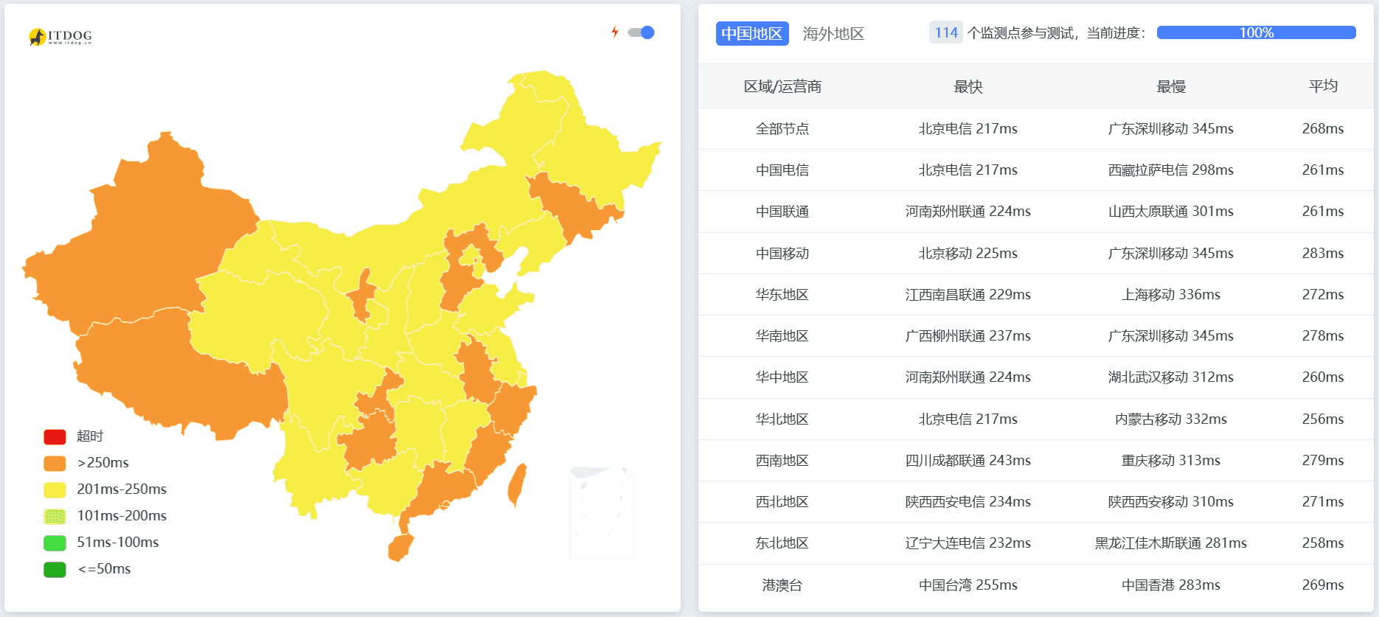Select Taiwan island on the map
Screen dimensions: 1379x617
coord(517,484)
